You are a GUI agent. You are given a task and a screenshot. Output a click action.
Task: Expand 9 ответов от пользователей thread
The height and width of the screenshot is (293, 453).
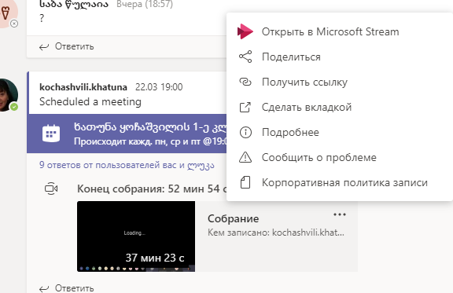click(x=127, y=165)
